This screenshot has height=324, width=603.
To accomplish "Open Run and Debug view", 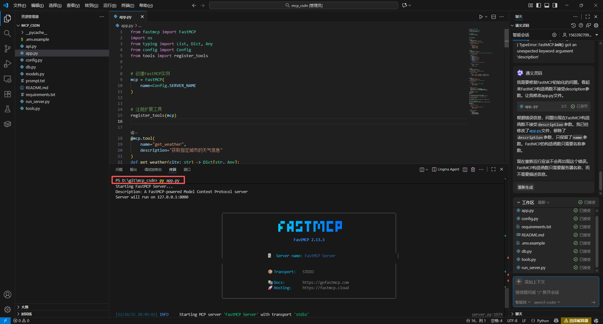I will coord(8,64).
